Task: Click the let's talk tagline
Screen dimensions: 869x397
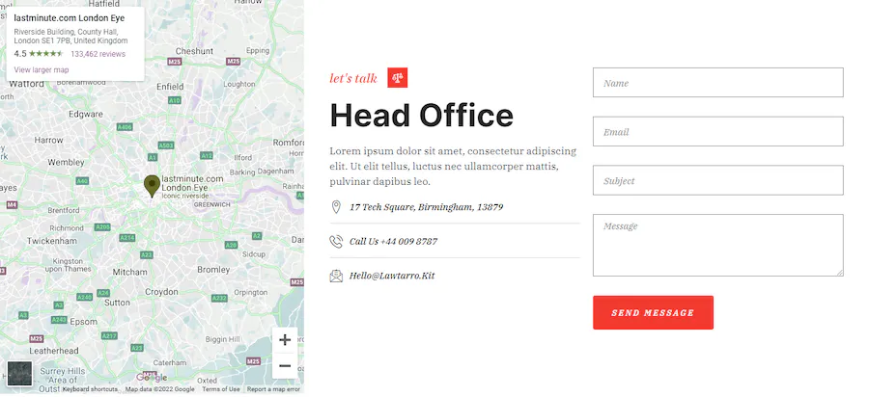Action: [x=353, y=78]
